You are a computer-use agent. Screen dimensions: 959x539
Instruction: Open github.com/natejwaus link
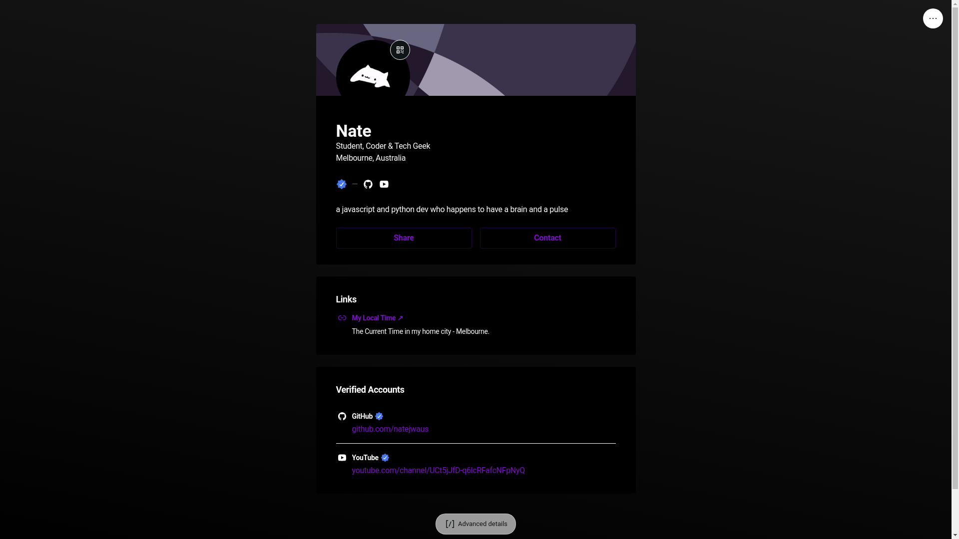(390, 429)
